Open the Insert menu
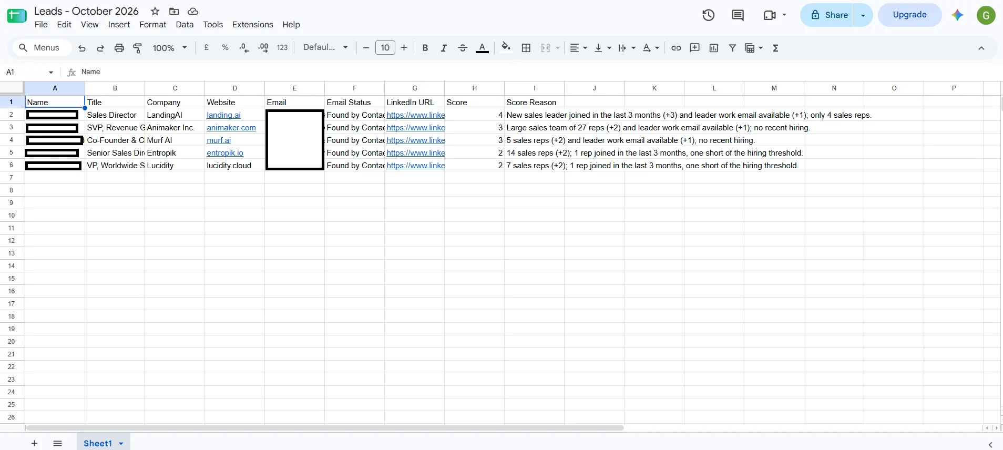The height and width of the screenshot is (450, 1003). (x=119, y=25)
